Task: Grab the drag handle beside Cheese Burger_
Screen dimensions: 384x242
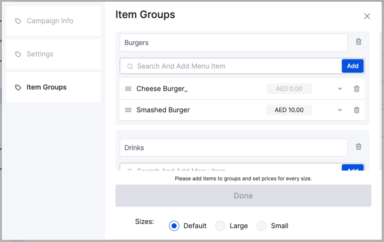Action: [128, 89]
